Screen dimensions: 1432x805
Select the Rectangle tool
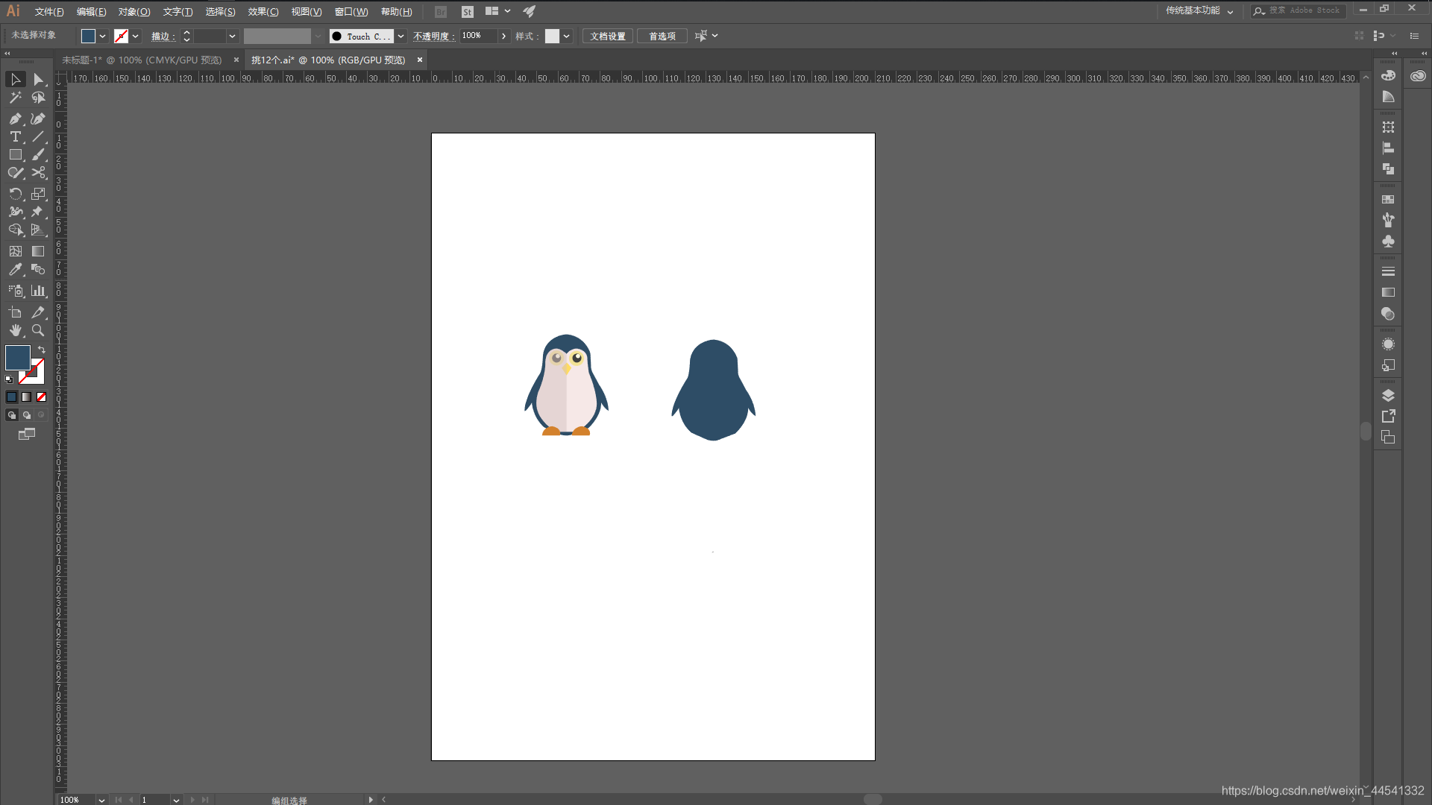click(x=16, y=154)
